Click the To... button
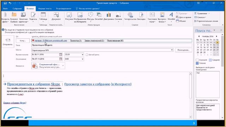This screenshot has height=127, width=226. [23, 41]
